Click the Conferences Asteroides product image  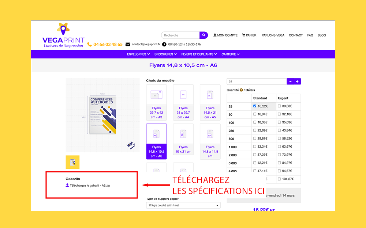coord(103,115)
